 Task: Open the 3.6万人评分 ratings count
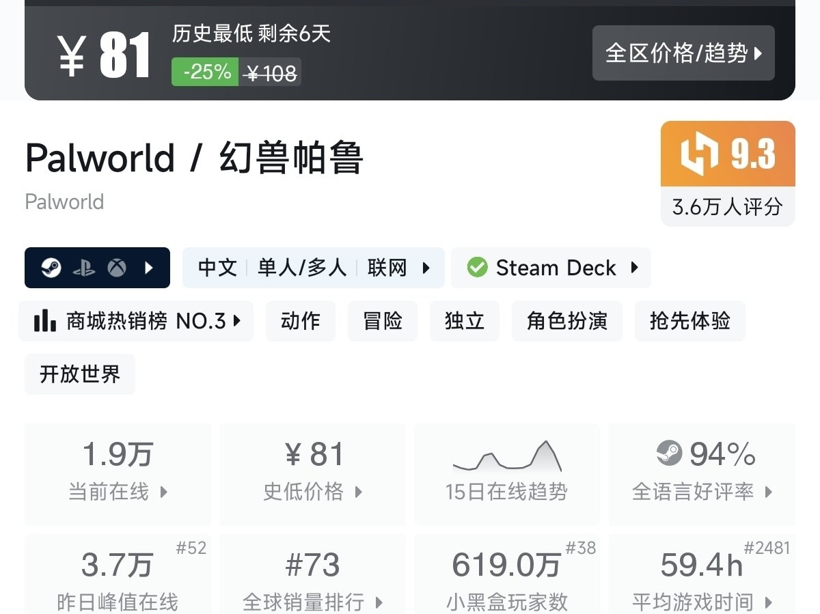coord(728,207)
